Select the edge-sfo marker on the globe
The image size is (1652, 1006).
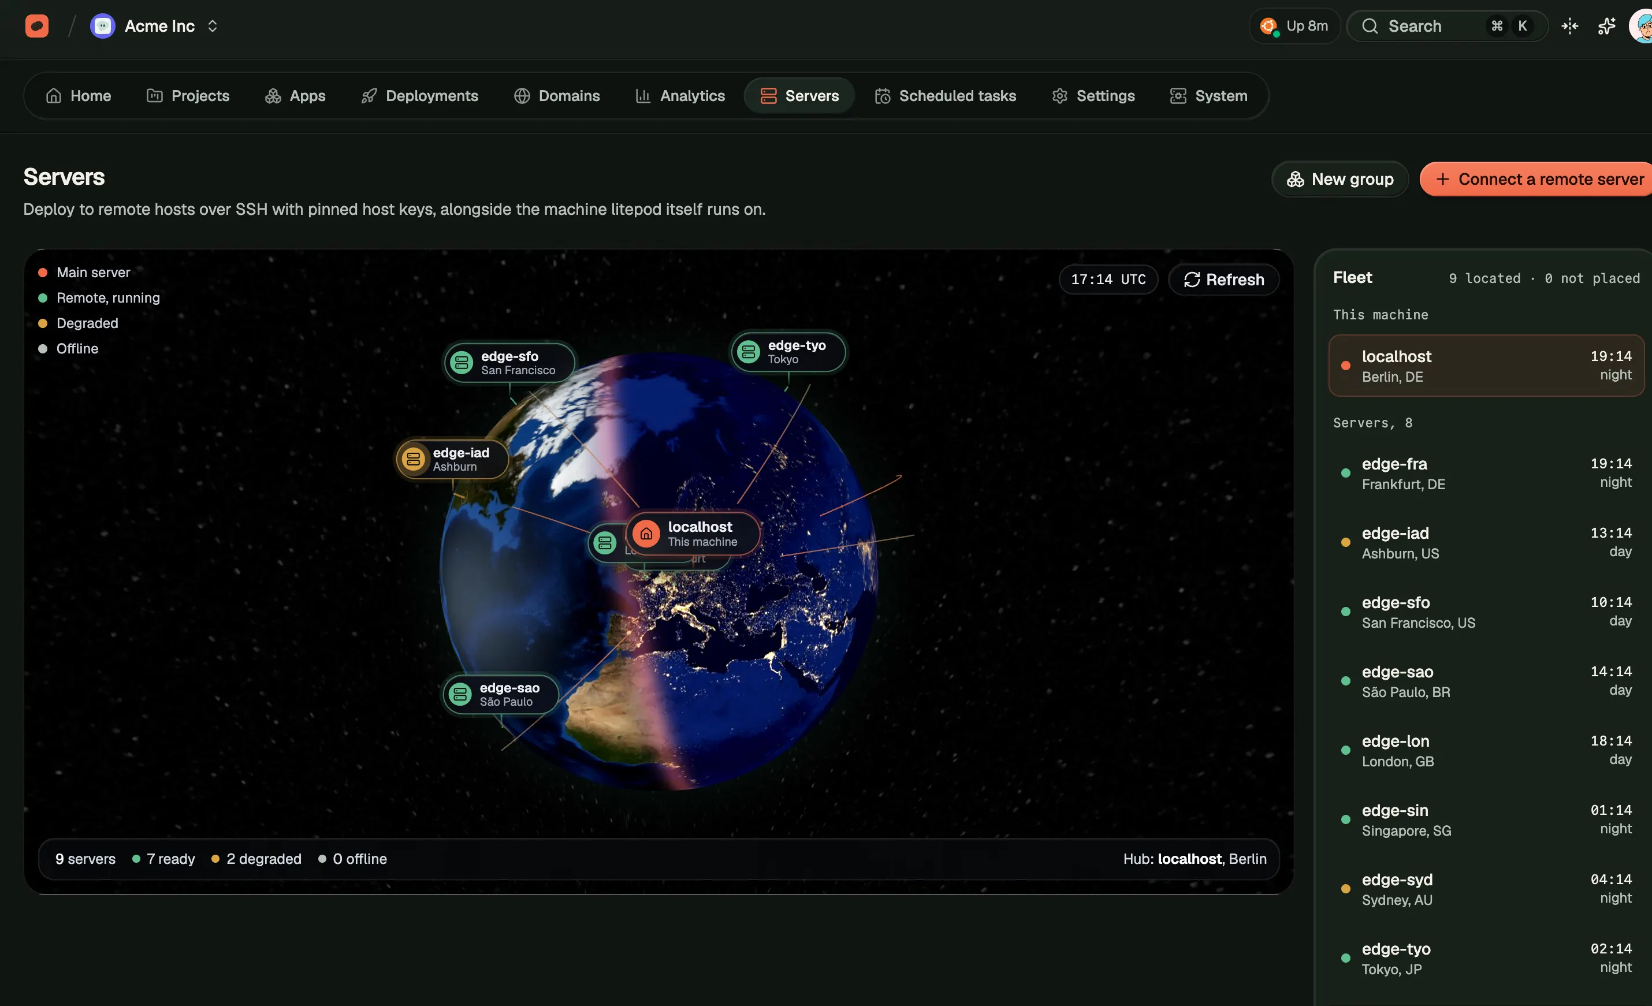point(509,363)
